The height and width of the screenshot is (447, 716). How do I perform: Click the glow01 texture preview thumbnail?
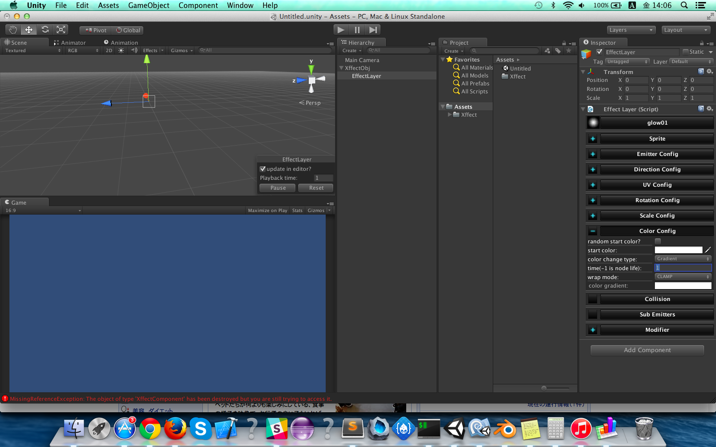[593, 123]
